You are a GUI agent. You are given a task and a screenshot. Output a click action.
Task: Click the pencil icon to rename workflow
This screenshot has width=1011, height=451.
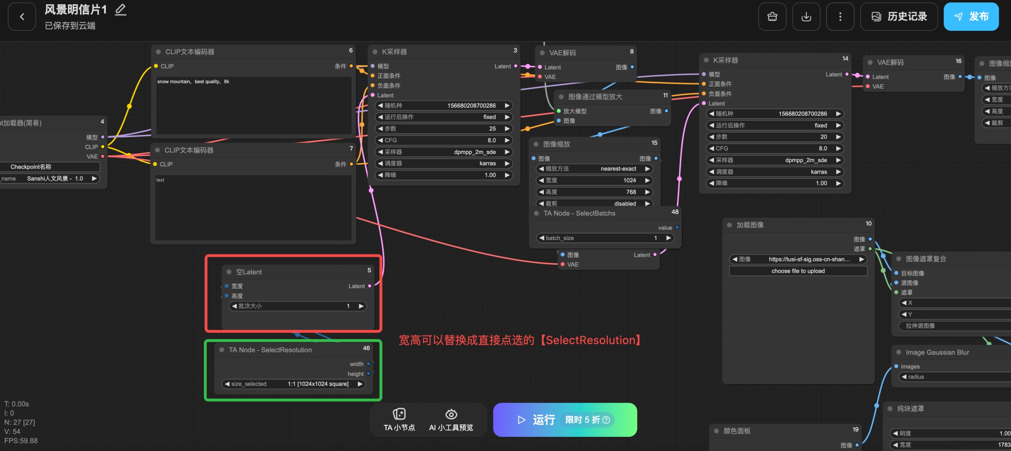point(121,9)
